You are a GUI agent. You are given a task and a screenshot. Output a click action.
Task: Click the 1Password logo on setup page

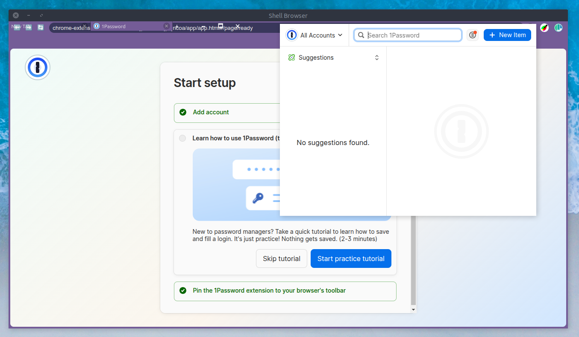[x=38, y=67]
